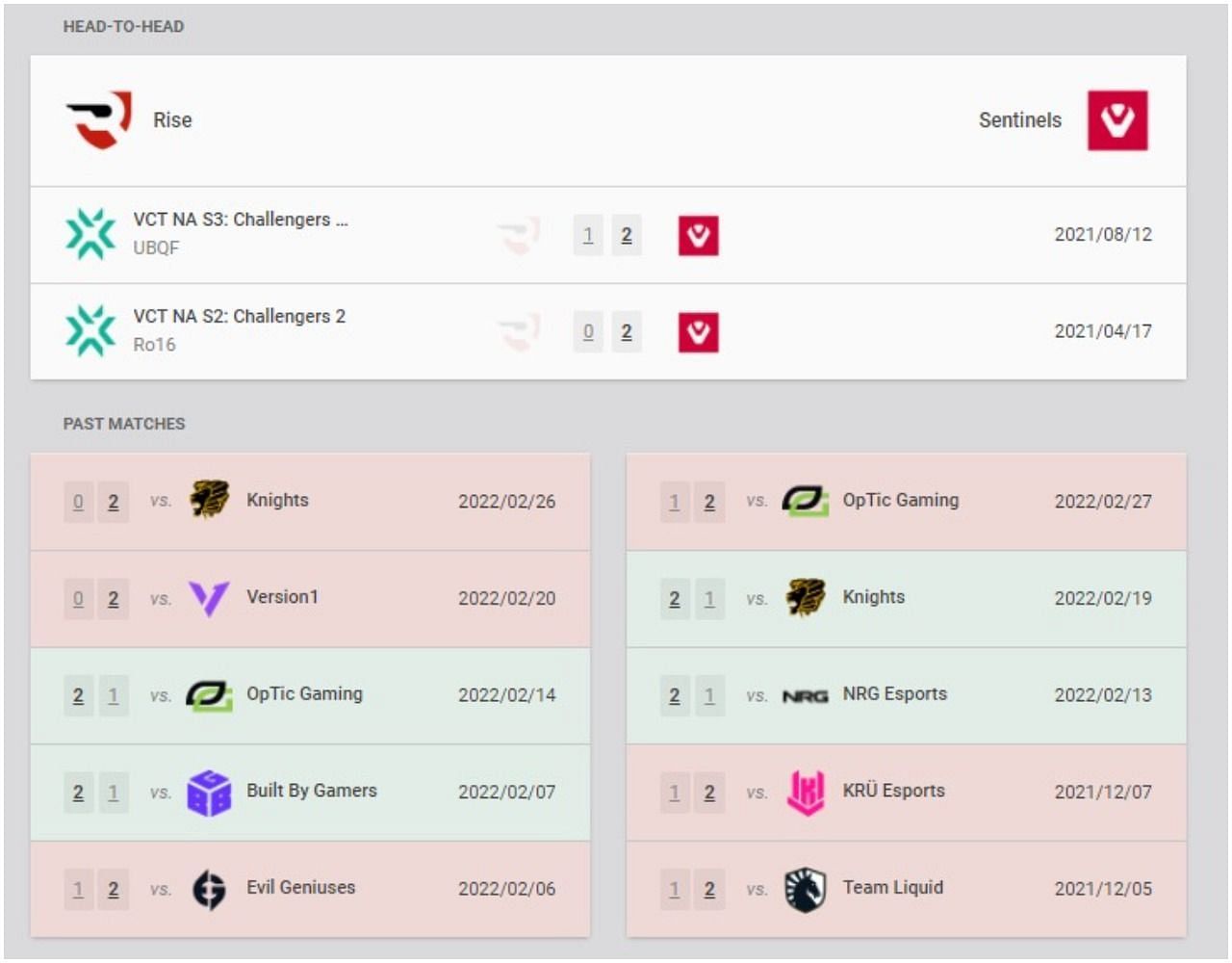The image size is (1232, 963).
Task: Click Team Liquid logo
Action: tap(806, 889)
